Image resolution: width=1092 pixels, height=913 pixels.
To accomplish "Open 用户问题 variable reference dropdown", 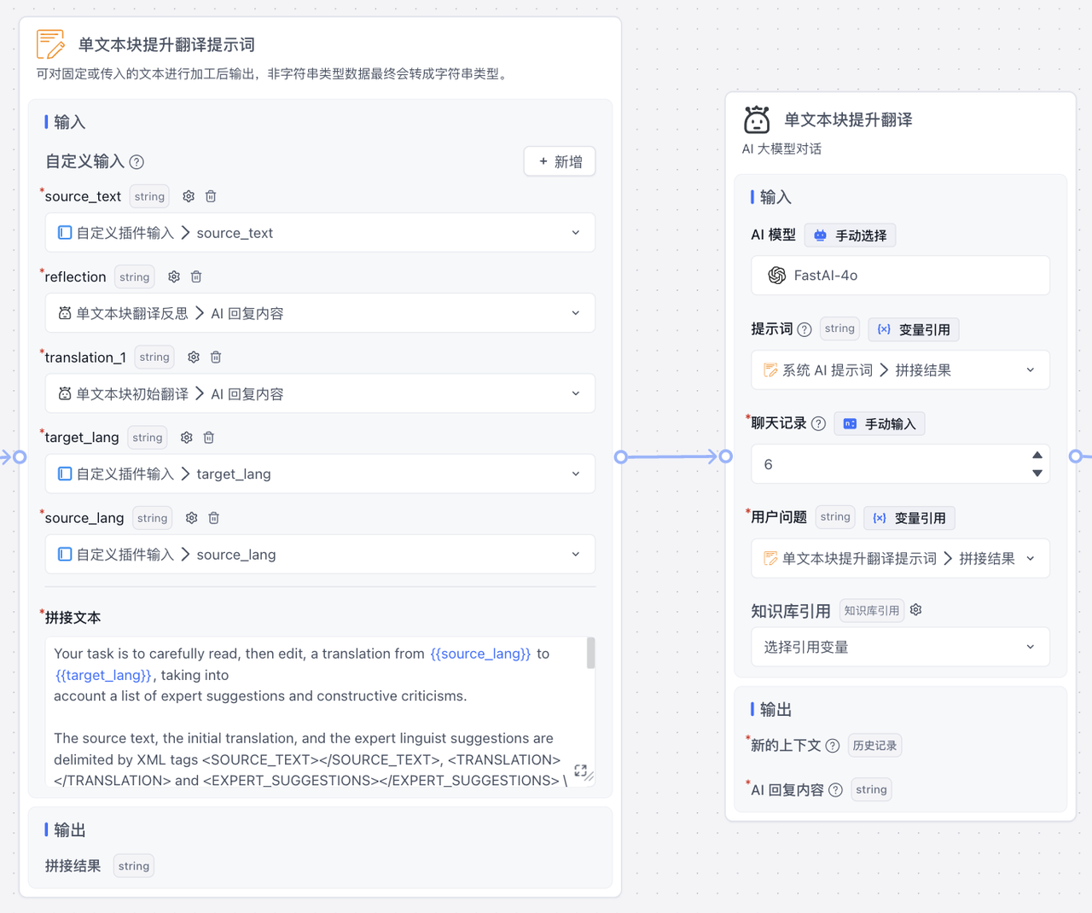I will coord(899,559).
